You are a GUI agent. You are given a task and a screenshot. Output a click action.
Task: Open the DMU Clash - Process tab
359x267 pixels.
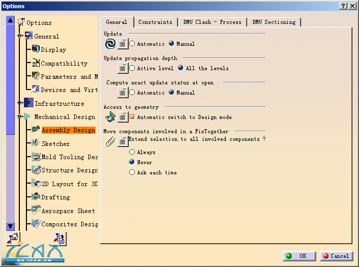(212, 22)
